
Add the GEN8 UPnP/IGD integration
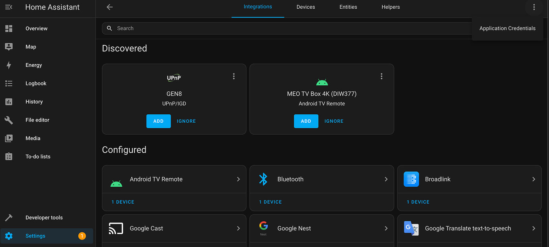tap(158, 121)
